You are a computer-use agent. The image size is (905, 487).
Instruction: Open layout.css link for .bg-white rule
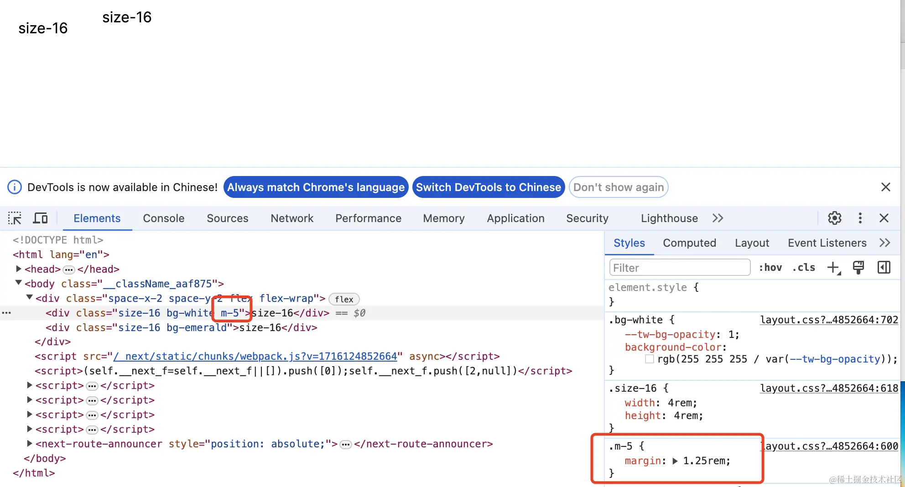click(x=829, y=320)
